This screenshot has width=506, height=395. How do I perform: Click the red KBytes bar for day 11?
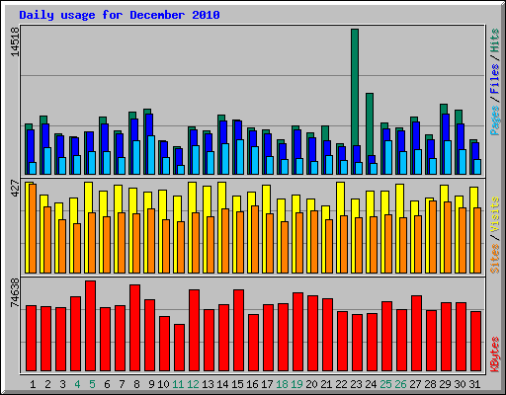pos(180,348)
